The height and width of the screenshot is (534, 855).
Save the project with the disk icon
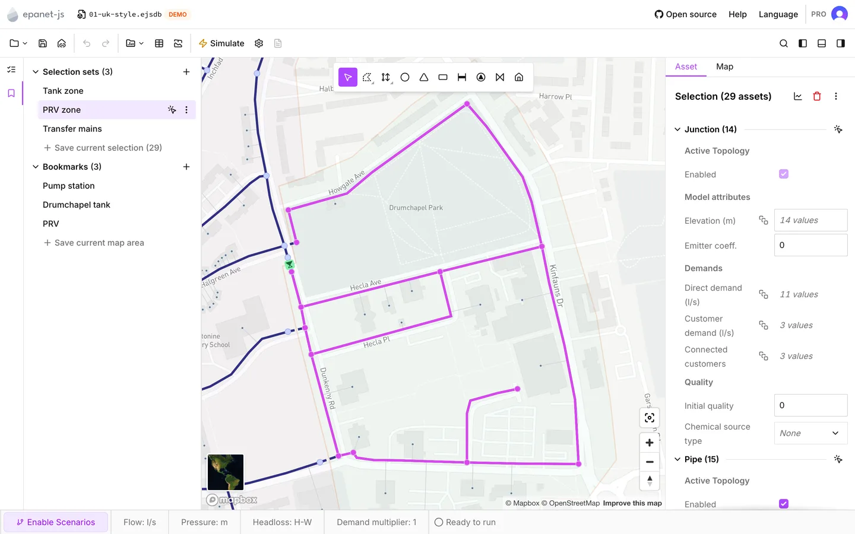[x=43, y=43]
